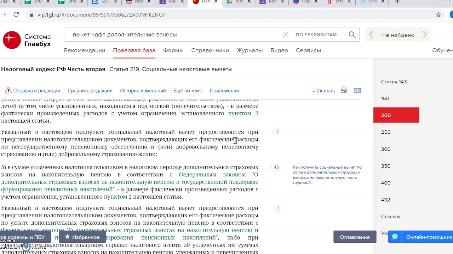The width and height of the screenshot is (453, 254).
Task: Click the browser address bar URL
Action: 101,15
